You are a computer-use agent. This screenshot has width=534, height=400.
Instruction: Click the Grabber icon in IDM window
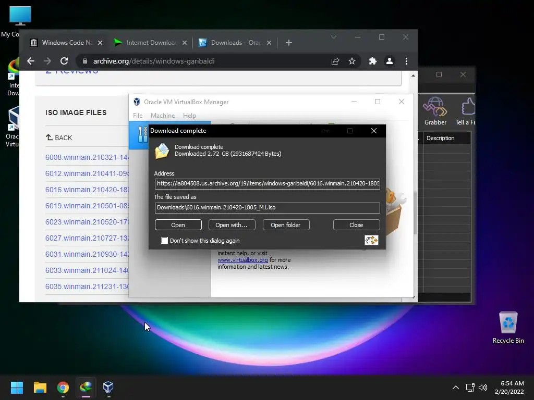[435, 111]
